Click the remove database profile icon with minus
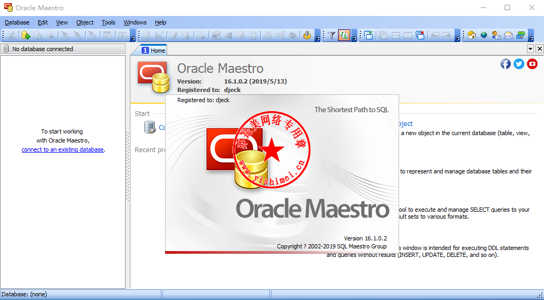The width and height of the screenshot is (544, 300). (51, 35)
